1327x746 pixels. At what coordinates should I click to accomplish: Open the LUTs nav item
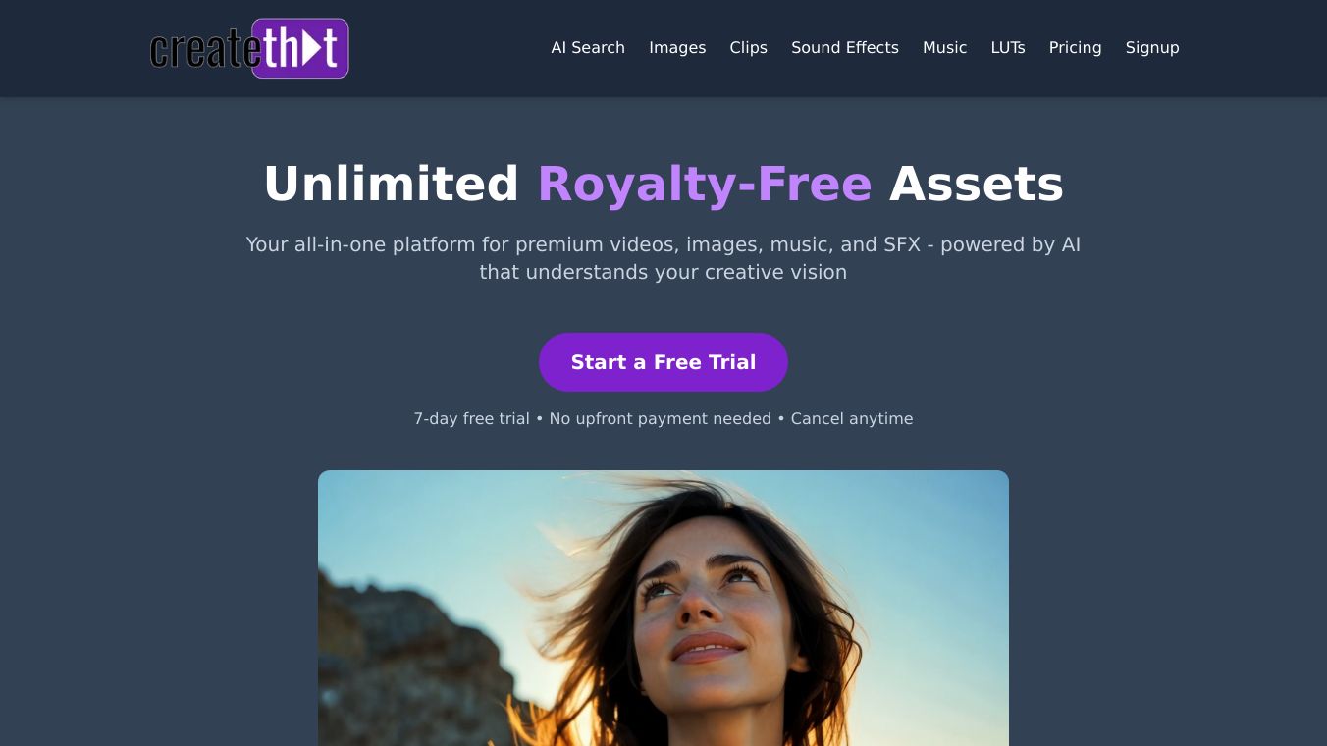[x=1008, y=48]
